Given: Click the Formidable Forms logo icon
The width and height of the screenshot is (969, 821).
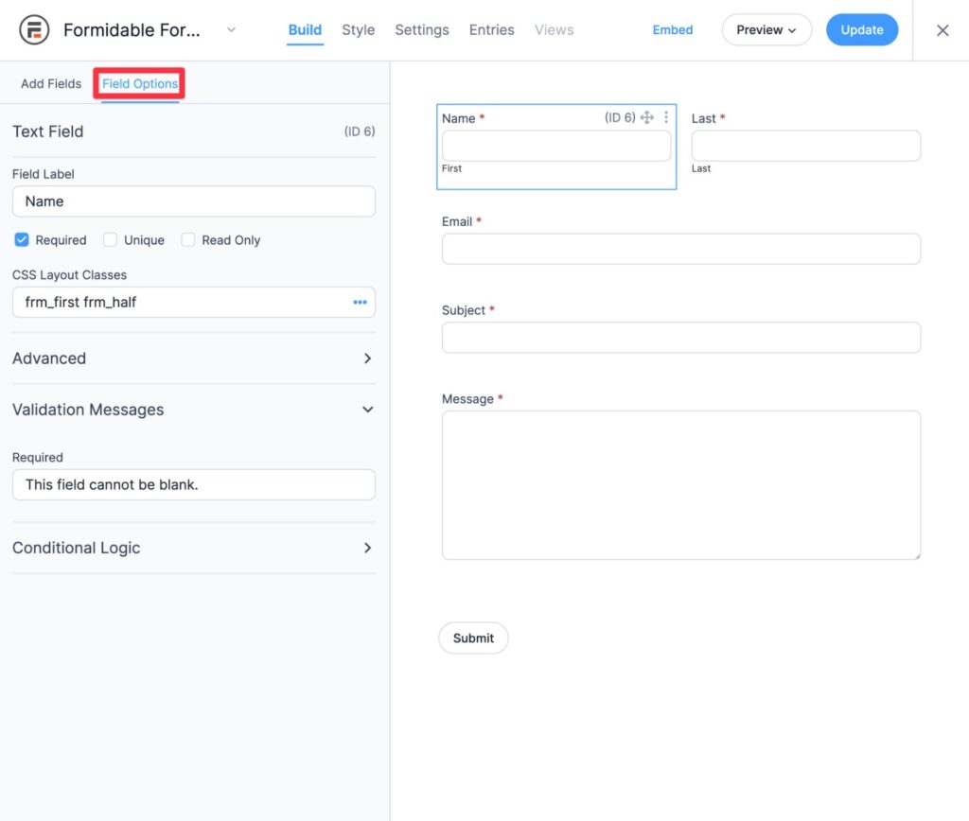Looking at the screenshot, I should (34, 29).
